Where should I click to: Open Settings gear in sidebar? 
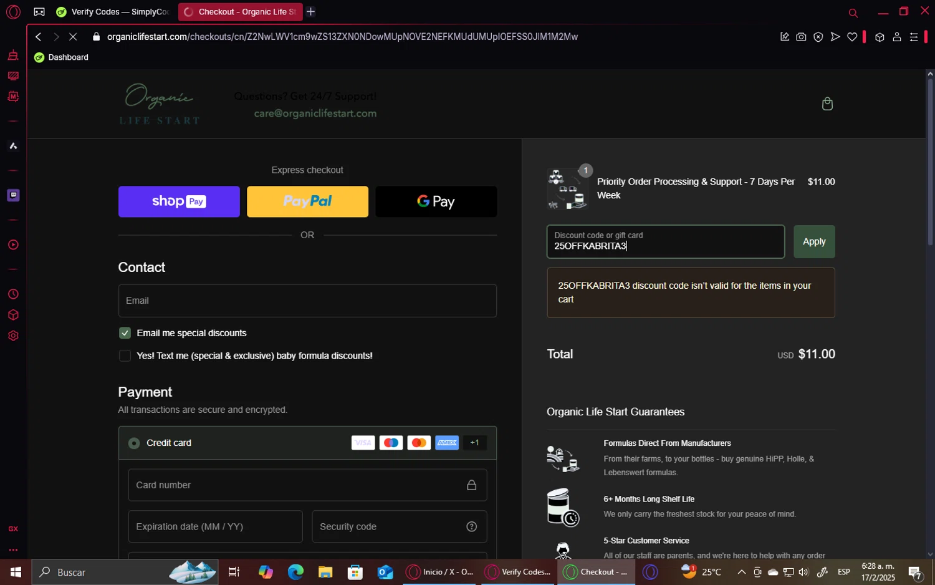pyautogui.click(x=13, y=336)
